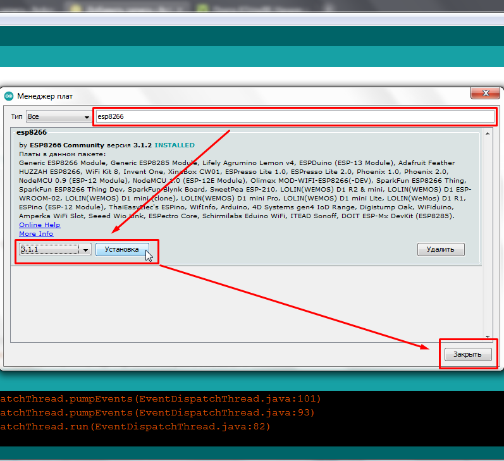Click the scrollbar up arrow in board list
This screenshot has height=461, width=504.
(488, 133)
